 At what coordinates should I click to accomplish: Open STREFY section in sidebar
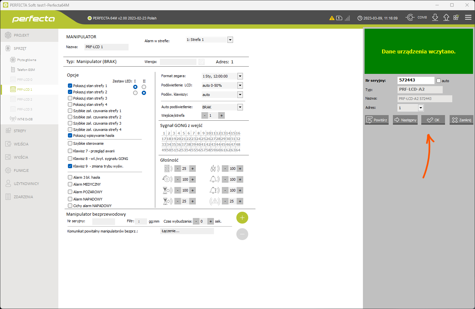tap(29, 131)
